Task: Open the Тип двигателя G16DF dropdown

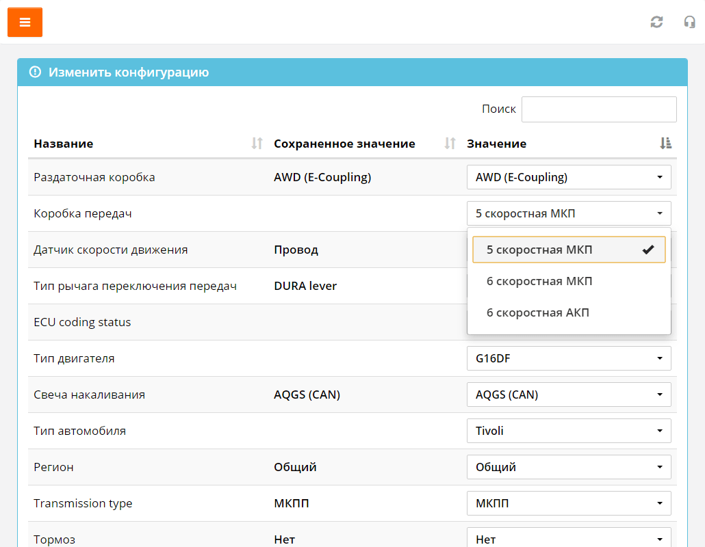Action: coord(568,358)
